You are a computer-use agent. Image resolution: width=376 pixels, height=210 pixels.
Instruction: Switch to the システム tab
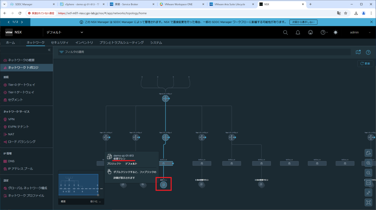pos(156,42)
